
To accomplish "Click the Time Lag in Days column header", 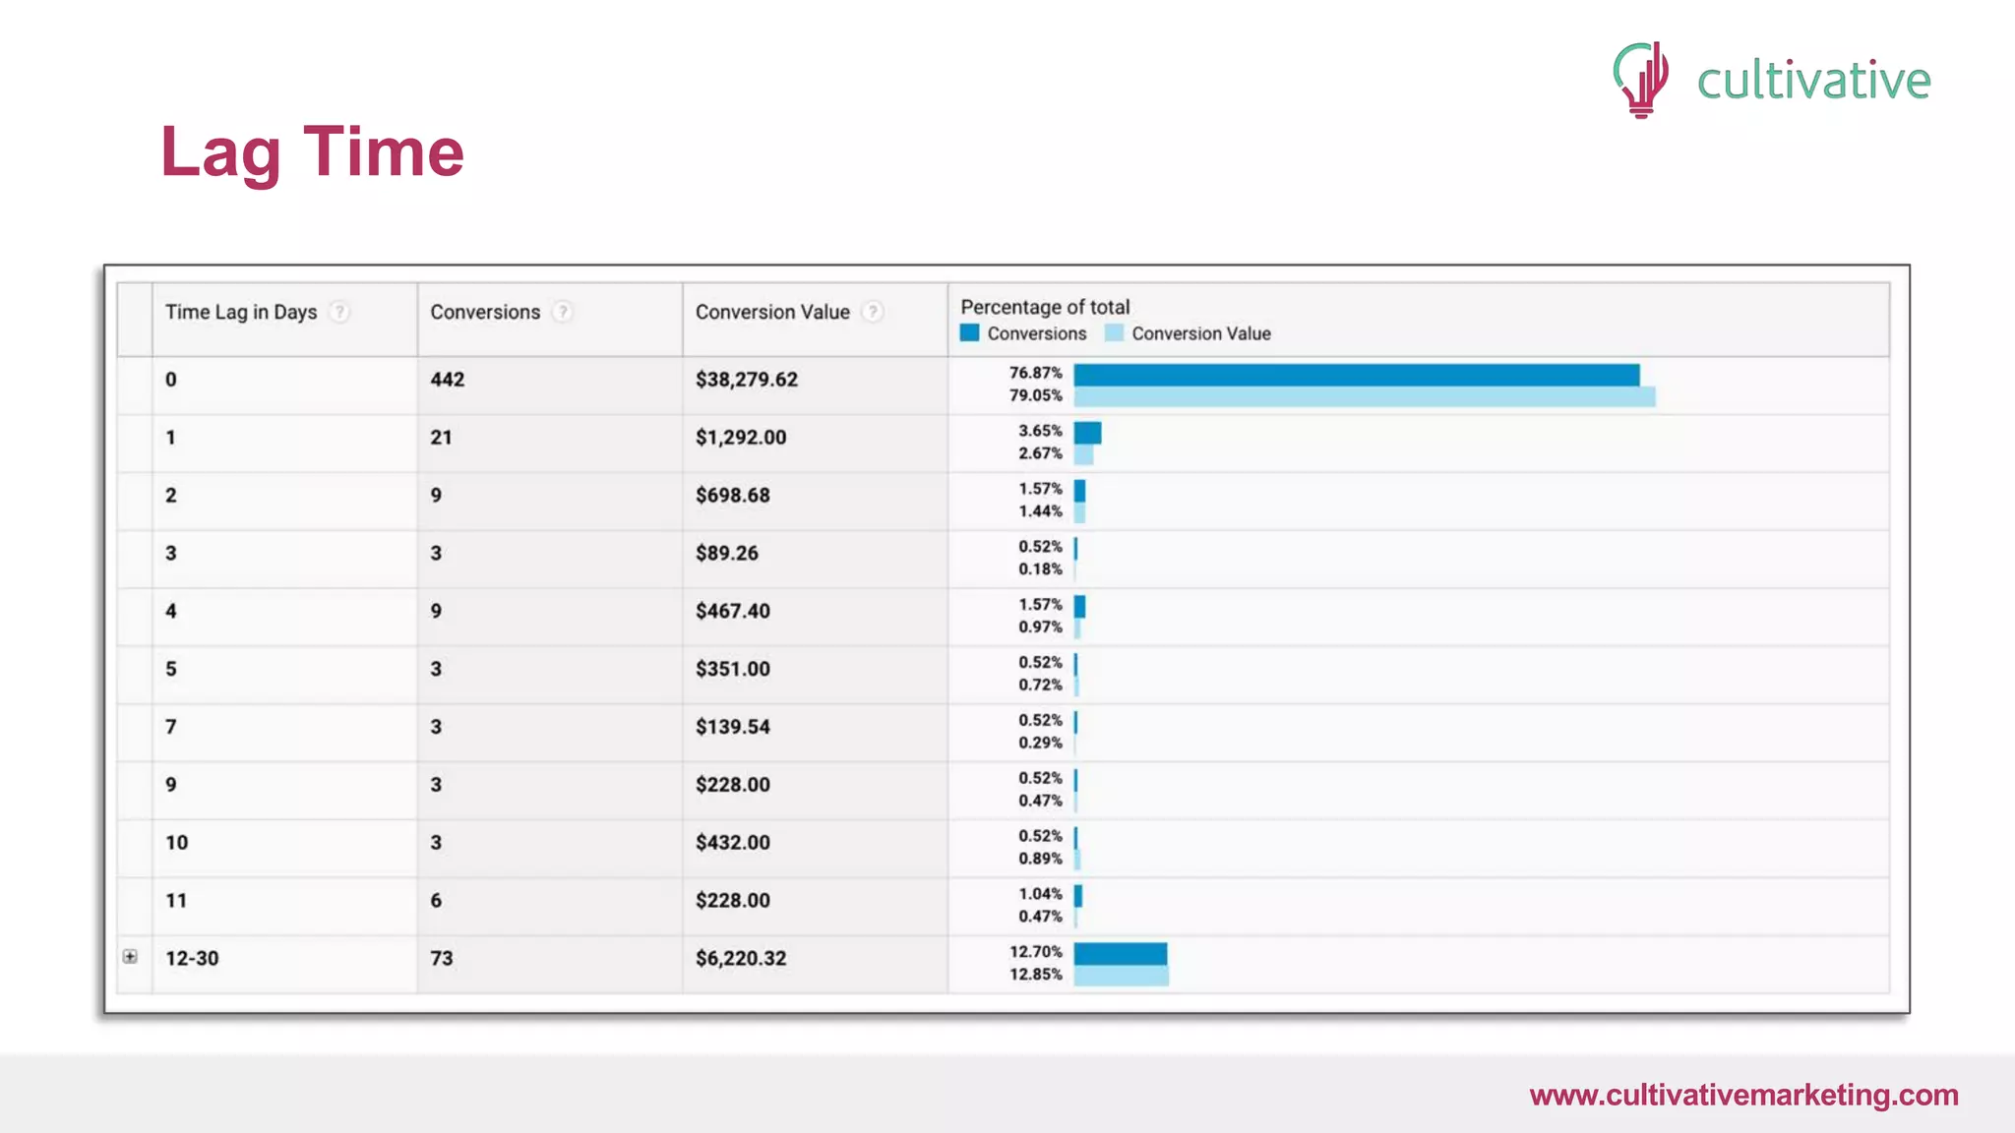I will pyautogui.click(x=241, y=312).
